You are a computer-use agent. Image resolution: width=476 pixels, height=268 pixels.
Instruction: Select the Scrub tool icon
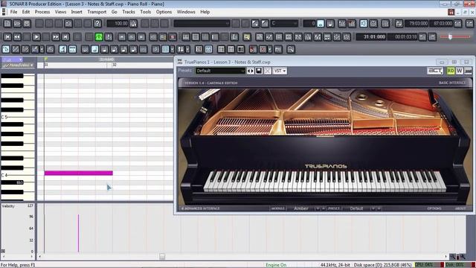pyautogui.click(x=50, y=49)
